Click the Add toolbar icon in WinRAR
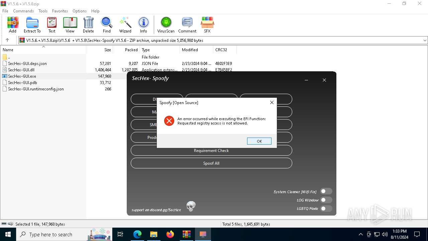Screen dimensions: 428x241 tap(13, 25)
